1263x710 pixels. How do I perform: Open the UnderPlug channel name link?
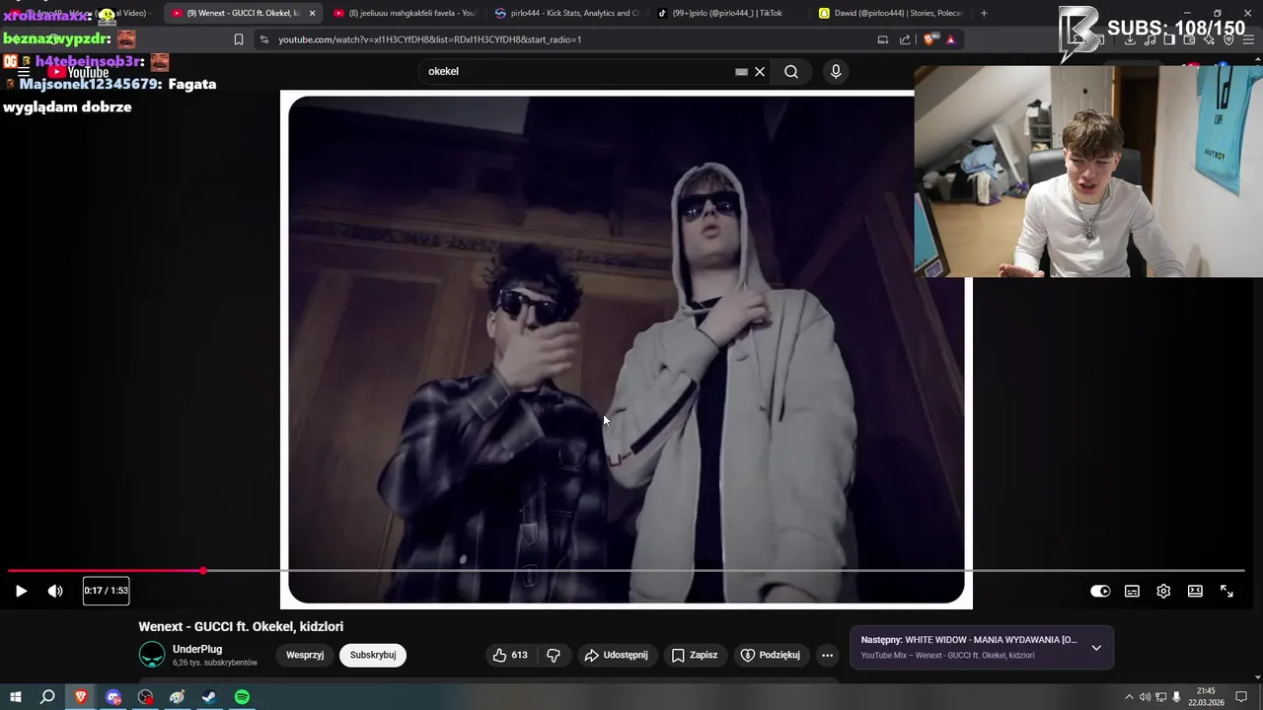pyautogui.click(x=197, y=649)
